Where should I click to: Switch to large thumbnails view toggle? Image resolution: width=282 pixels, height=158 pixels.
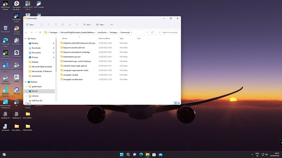(x=179, y=103)
